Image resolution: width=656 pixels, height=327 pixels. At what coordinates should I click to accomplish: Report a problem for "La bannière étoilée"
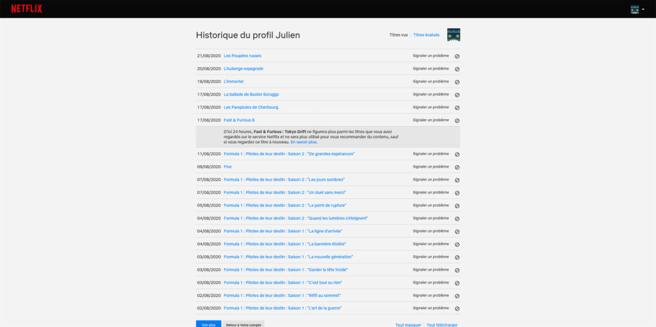431,244
